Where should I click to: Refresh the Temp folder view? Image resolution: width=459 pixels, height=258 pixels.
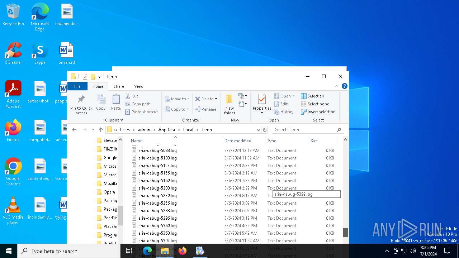265,130
